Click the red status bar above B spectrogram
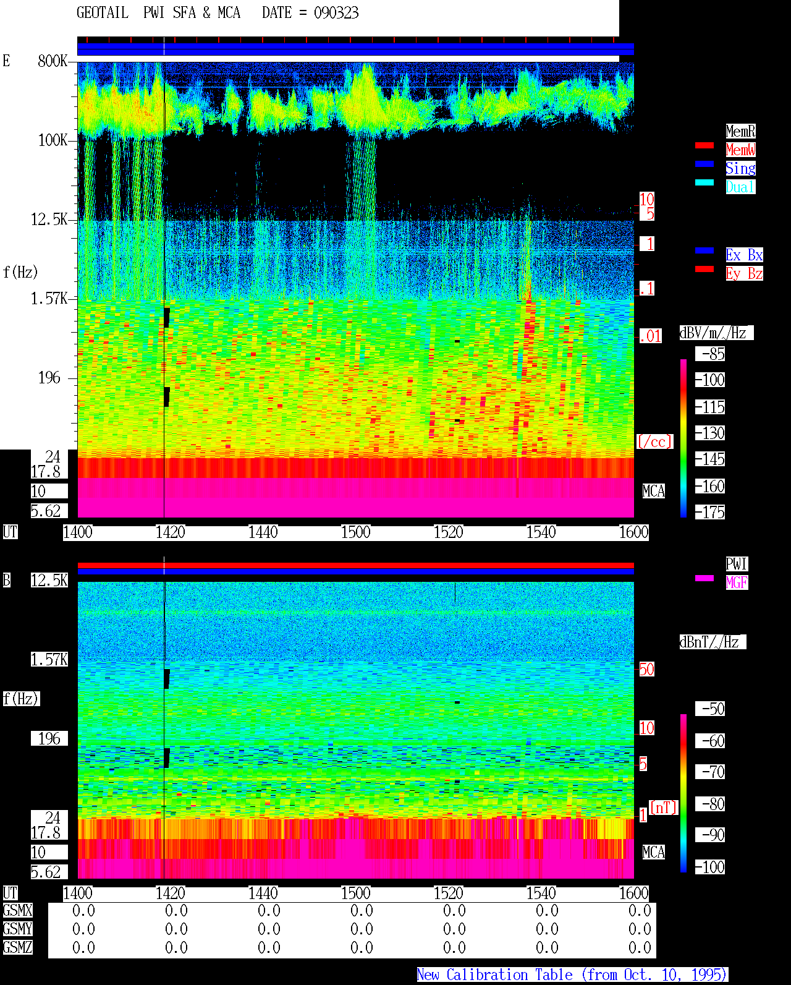The height and width of the screenshot is (985, 791). coord(355,565)
